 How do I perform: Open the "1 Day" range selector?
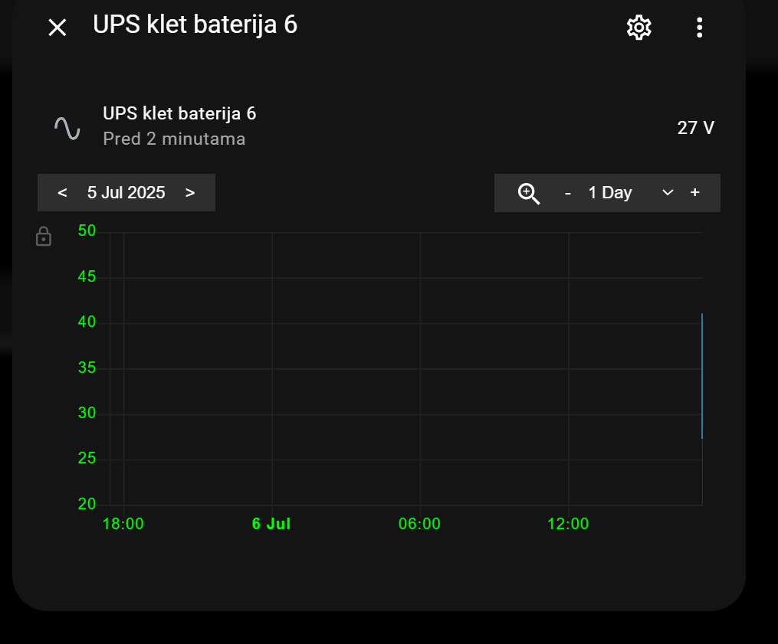(610, 193)
